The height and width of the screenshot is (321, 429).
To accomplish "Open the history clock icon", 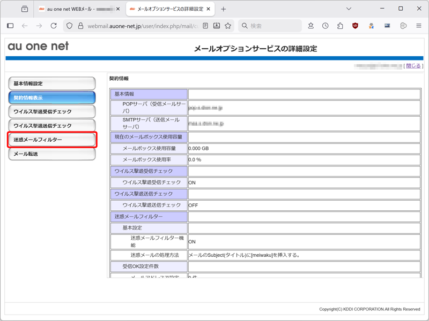I will pos(326,26).
